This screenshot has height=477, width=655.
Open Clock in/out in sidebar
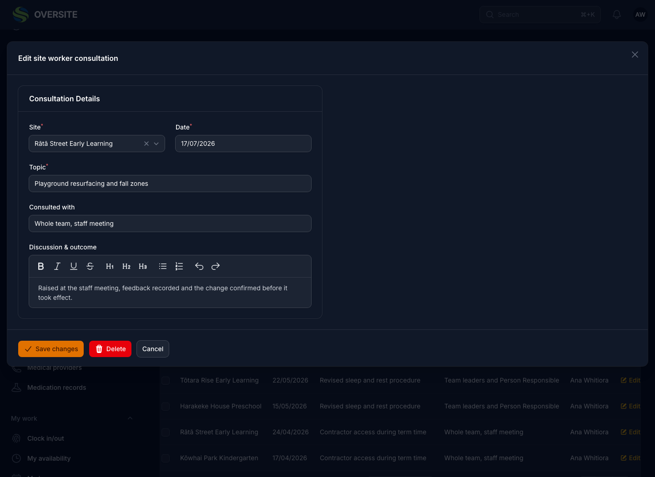45,438
